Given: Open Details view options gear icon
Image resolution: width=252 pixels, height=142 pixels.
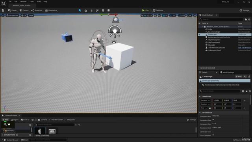Looking at the screenshot, I should 250,91.
